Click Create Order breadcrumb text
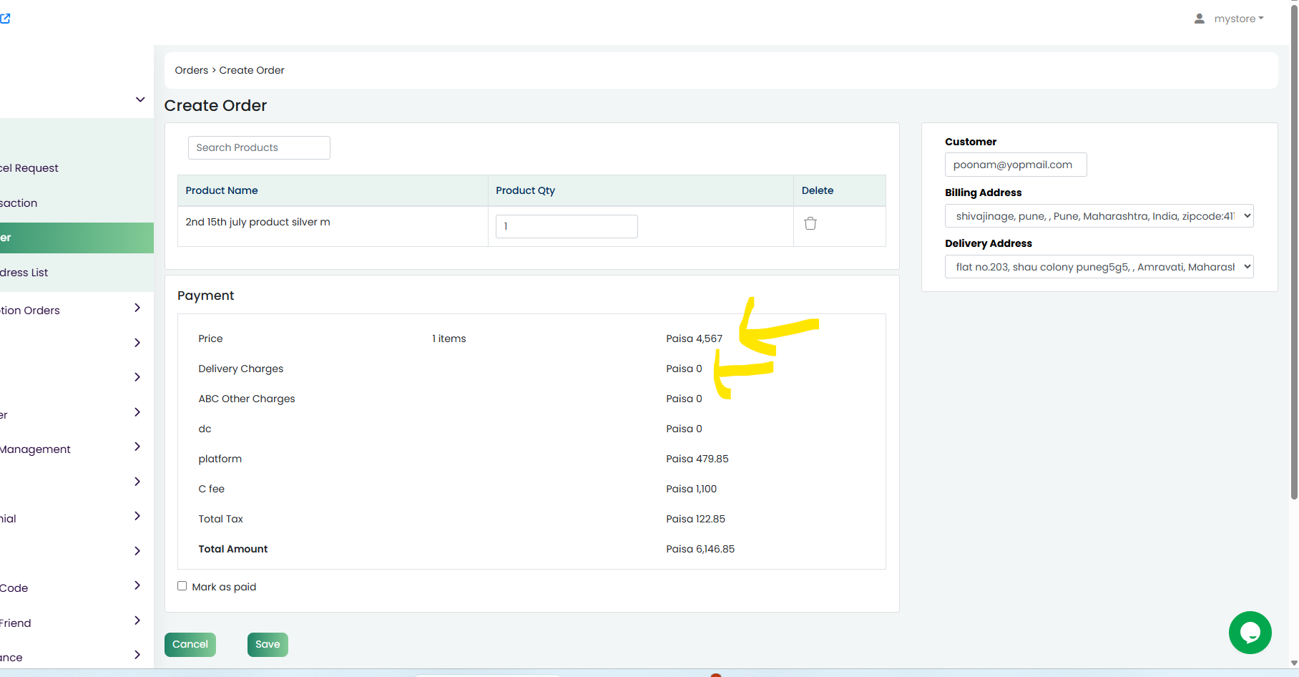The image size is (1299, 677). click(x=252, y=70)
